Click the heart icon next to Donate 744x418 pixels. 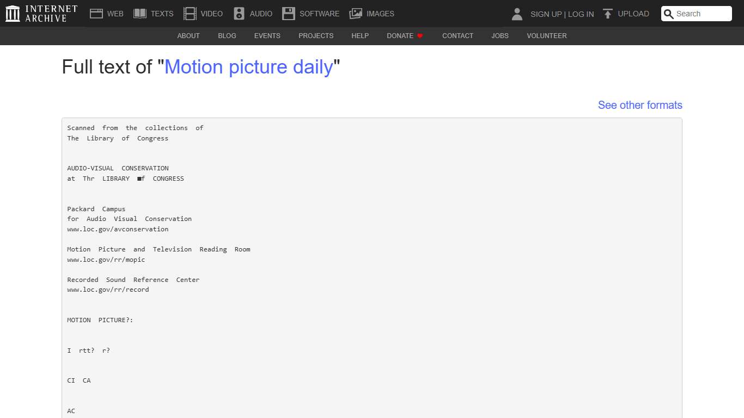[x=420, y=35]
